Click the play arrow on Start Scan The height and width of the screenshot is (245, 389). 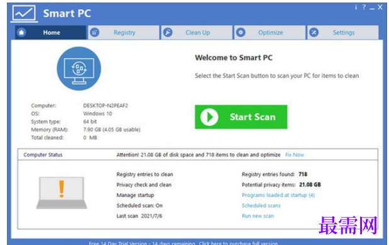209,117
